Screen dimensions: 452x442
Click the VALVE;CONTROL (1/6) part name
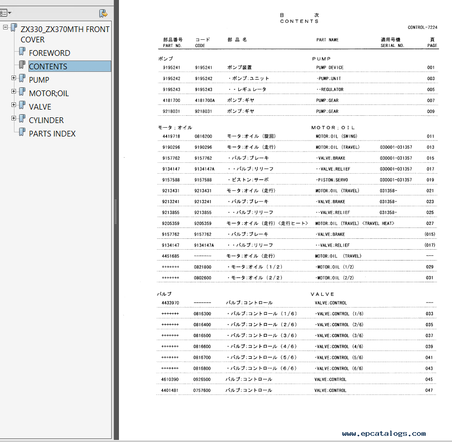[339, 314]
